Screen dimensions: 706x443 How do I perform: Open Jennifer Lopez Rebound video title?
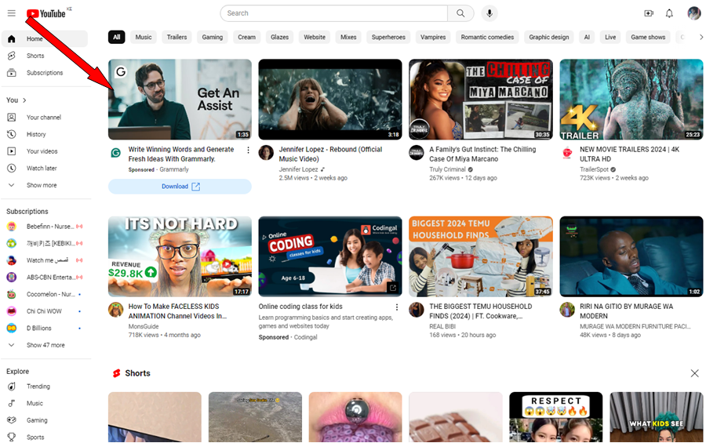[x=330, y=154]
